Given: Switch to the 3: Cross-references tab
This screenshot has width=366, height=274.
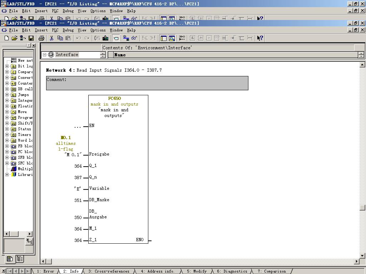Looking at the screenshot, I should point(109,271).
